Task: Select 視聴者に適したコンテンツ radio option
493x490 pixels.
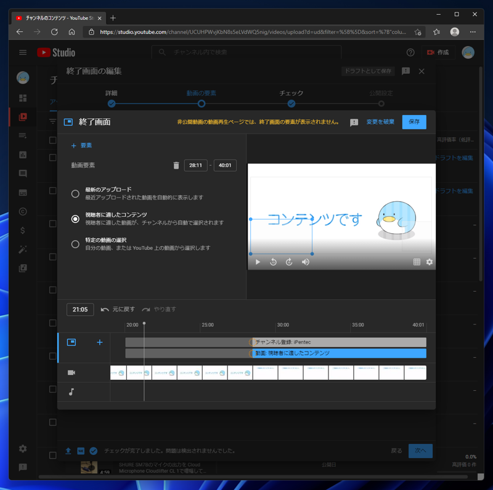Action: pyautogui.click(x=75, y=219)
